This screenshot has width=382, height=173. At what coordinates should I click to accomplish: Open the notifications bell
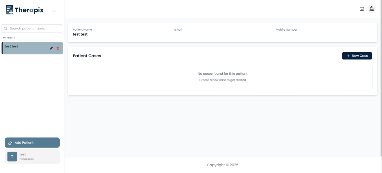tap(372, 9)
